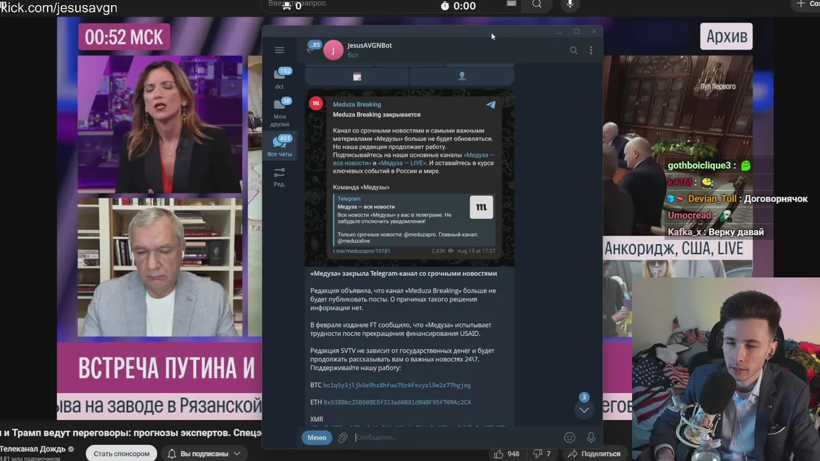Click the JesusAVGNBot chat title
Viewport: 820px width, 461px height.
pos(370,45)
